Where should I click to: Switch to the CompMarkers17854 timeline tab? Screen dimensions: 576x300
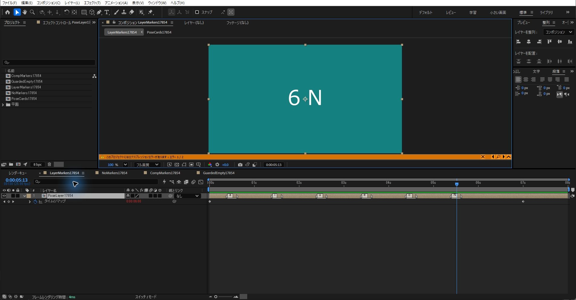pos(165,173)
